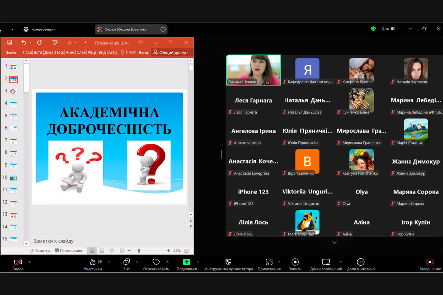
Task: Toggle the Примечания comments pane
Action: coord(68,251)
